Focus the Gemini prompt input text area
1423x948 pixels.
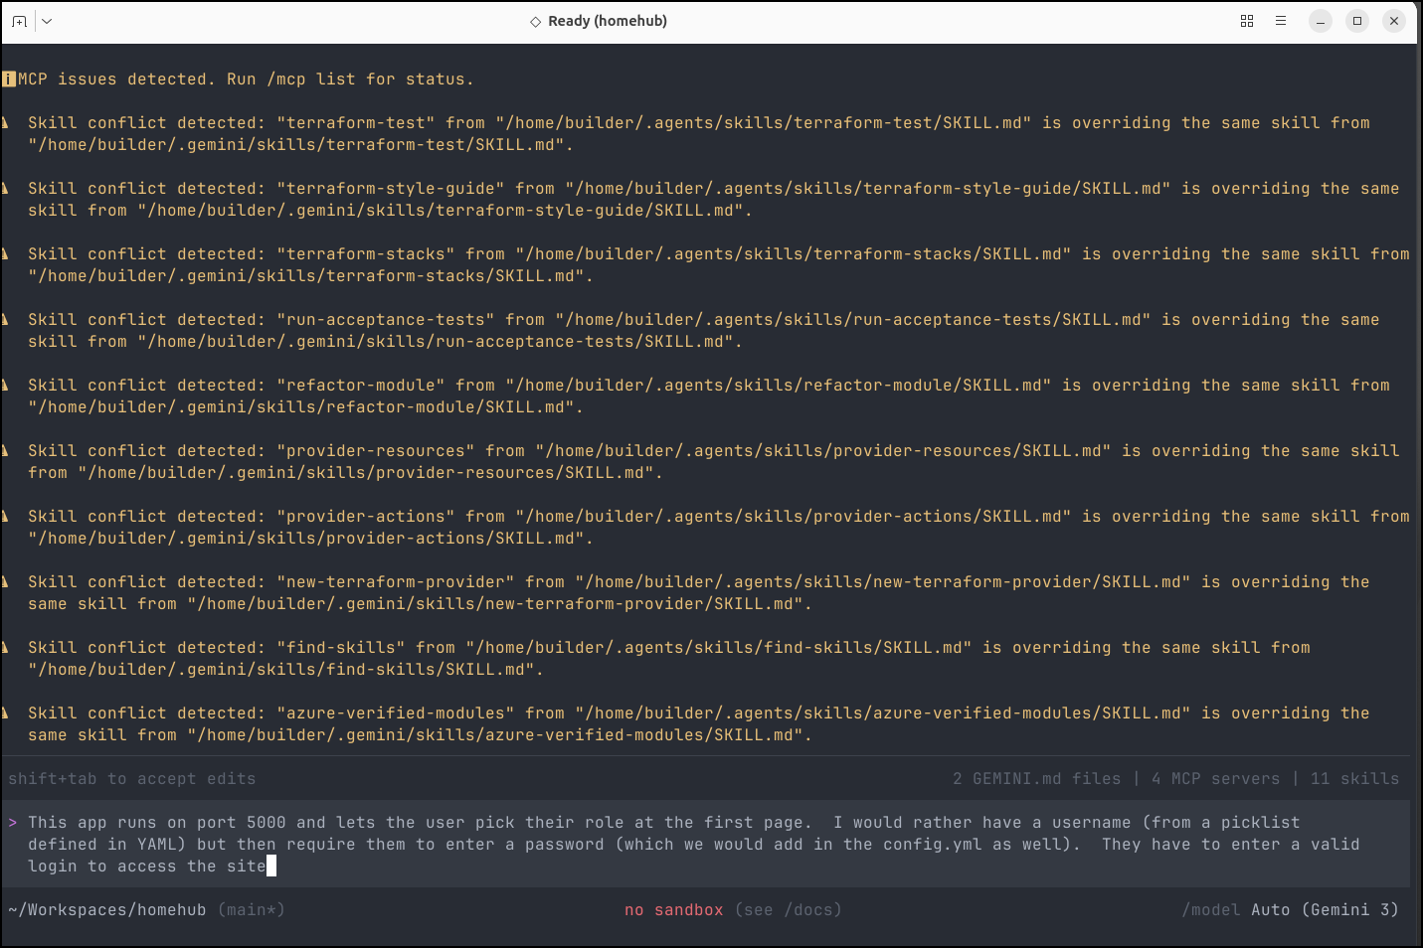(696, 844)
